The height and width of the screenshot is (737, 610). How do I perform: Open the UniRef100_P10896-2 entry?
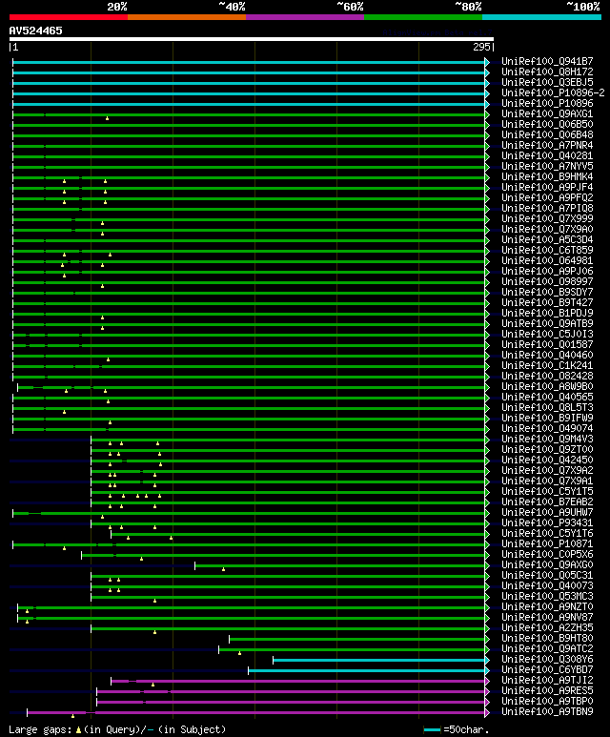553,93
